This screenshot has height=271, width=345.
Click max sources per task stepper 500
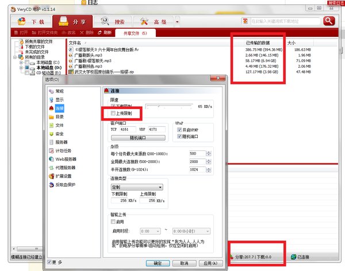[208, 154]
